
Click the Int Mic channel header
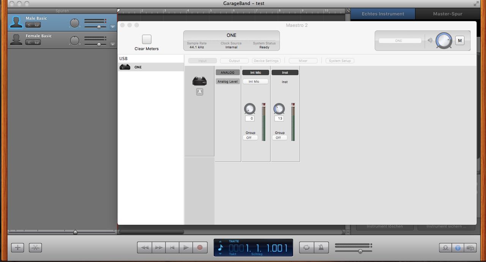pos(256,73)
